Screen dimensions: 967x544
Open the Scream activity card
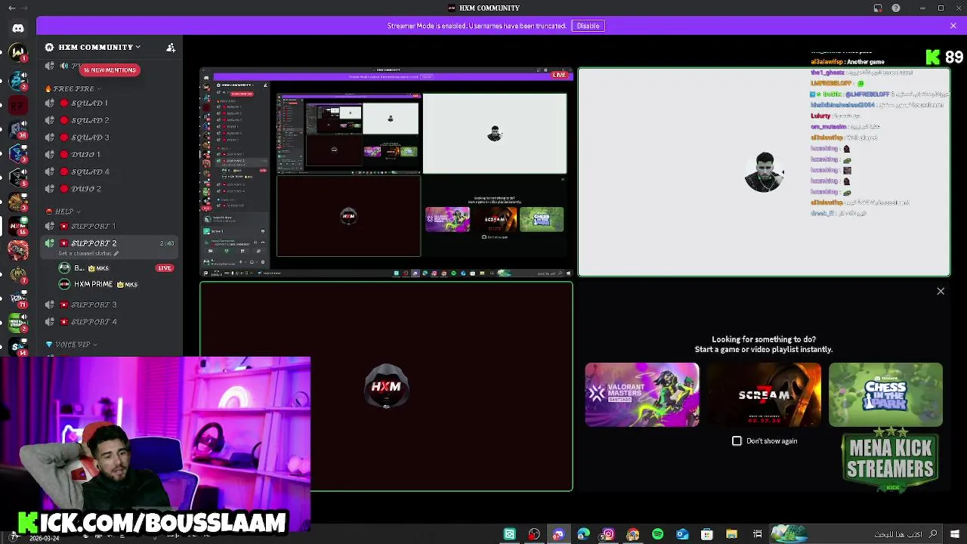pos(764,395)
